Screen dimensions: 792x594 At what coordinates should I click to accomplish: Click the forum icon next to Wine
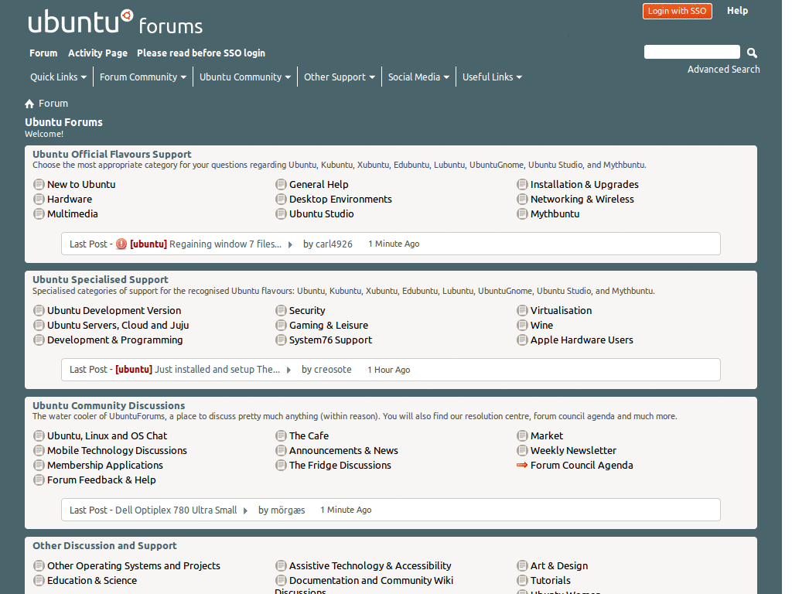point(522,325)
